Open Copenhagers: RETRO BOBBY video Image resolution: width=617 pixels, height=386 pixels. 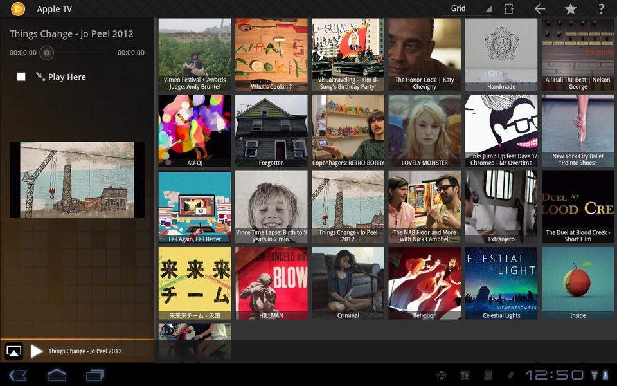pos(348,131)
